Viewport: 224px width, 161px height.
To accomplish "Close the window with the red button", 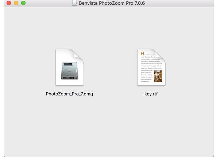I will coord(9,3).
